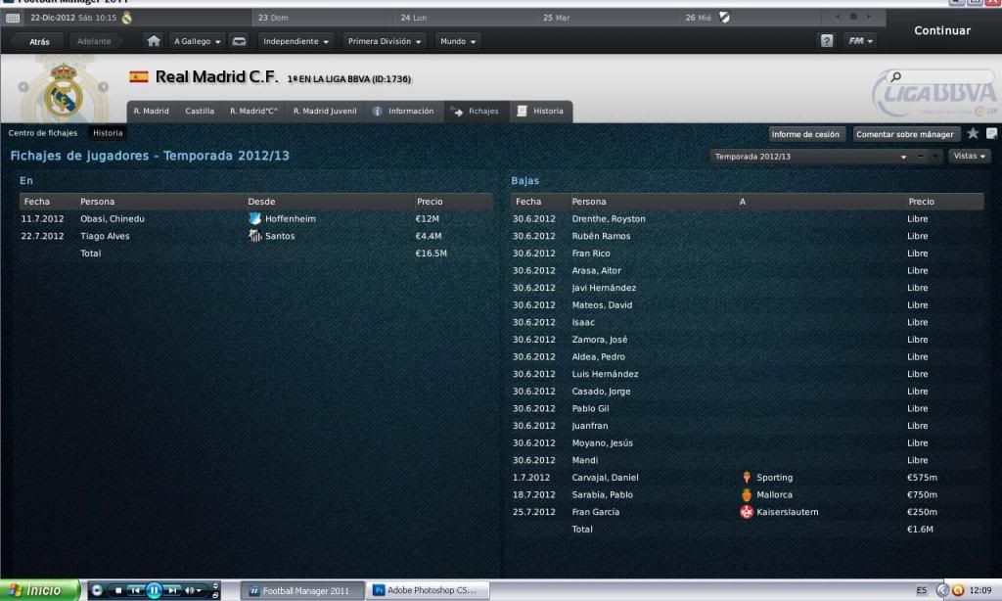Click the home icon in navigation bar
The image size is (1002, 601).
click(154, 41)
